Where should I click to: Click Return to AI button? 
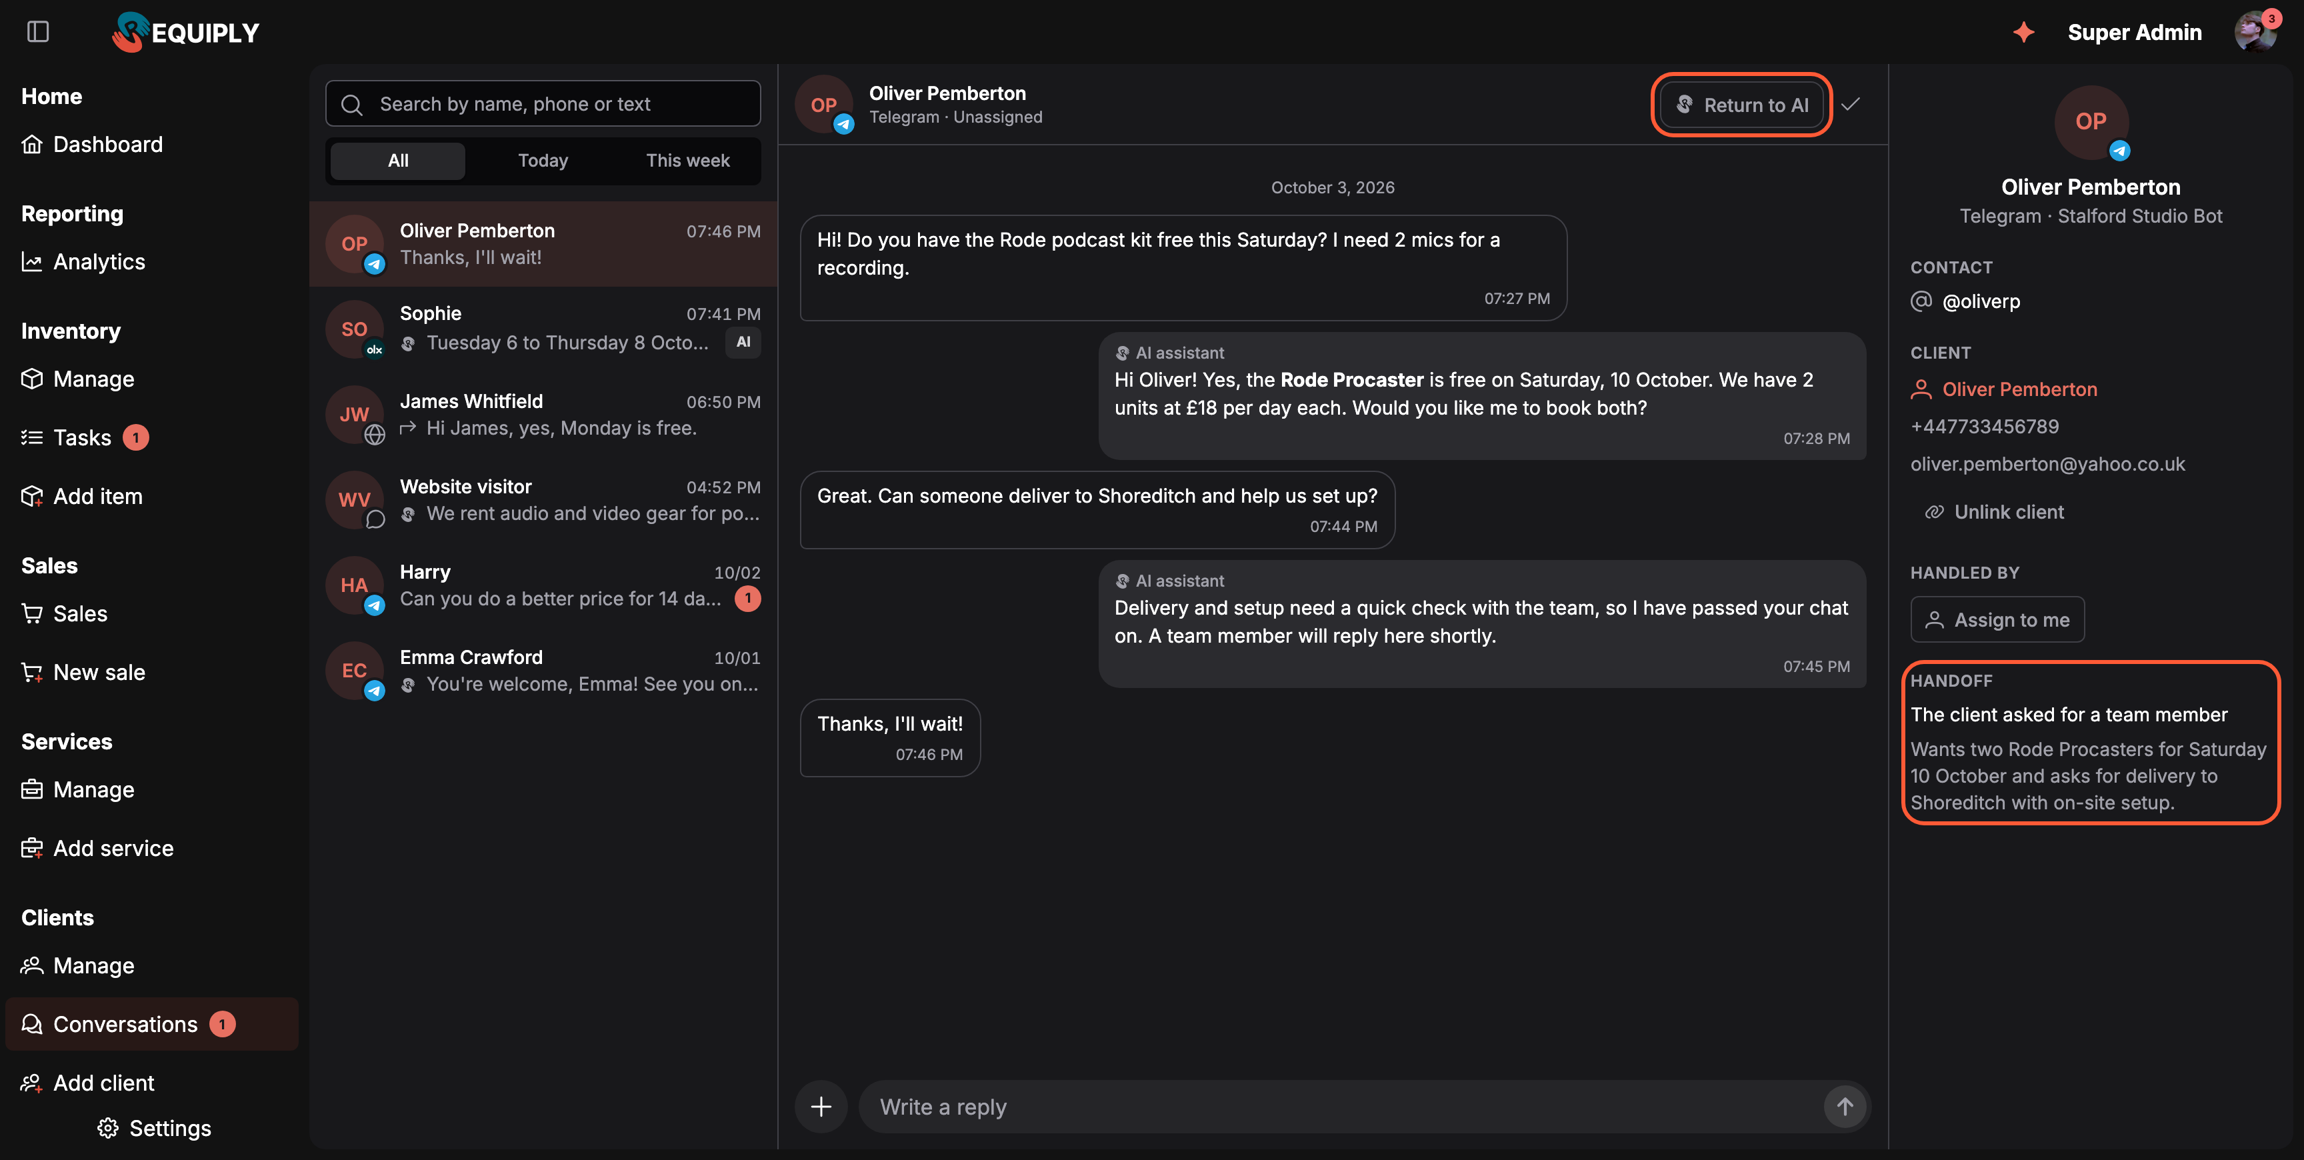click(1741, 105)
